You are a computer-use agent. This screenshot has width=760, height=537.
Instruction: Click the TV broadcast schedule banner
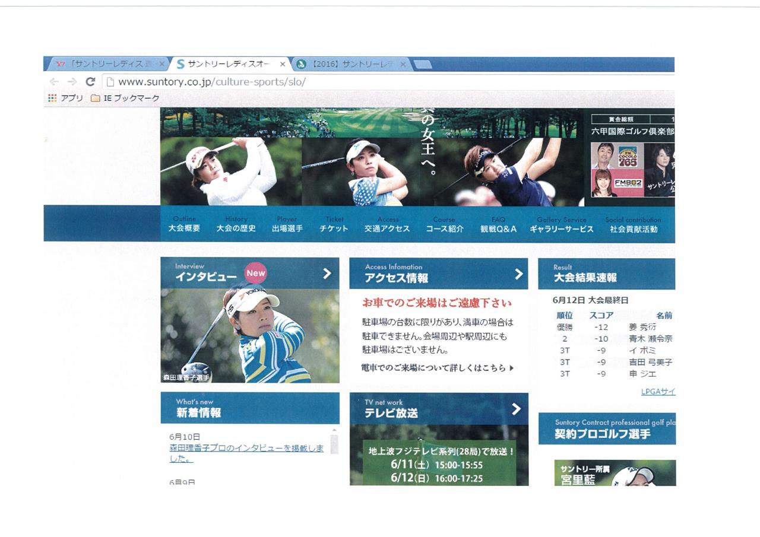tap(439, 462)
